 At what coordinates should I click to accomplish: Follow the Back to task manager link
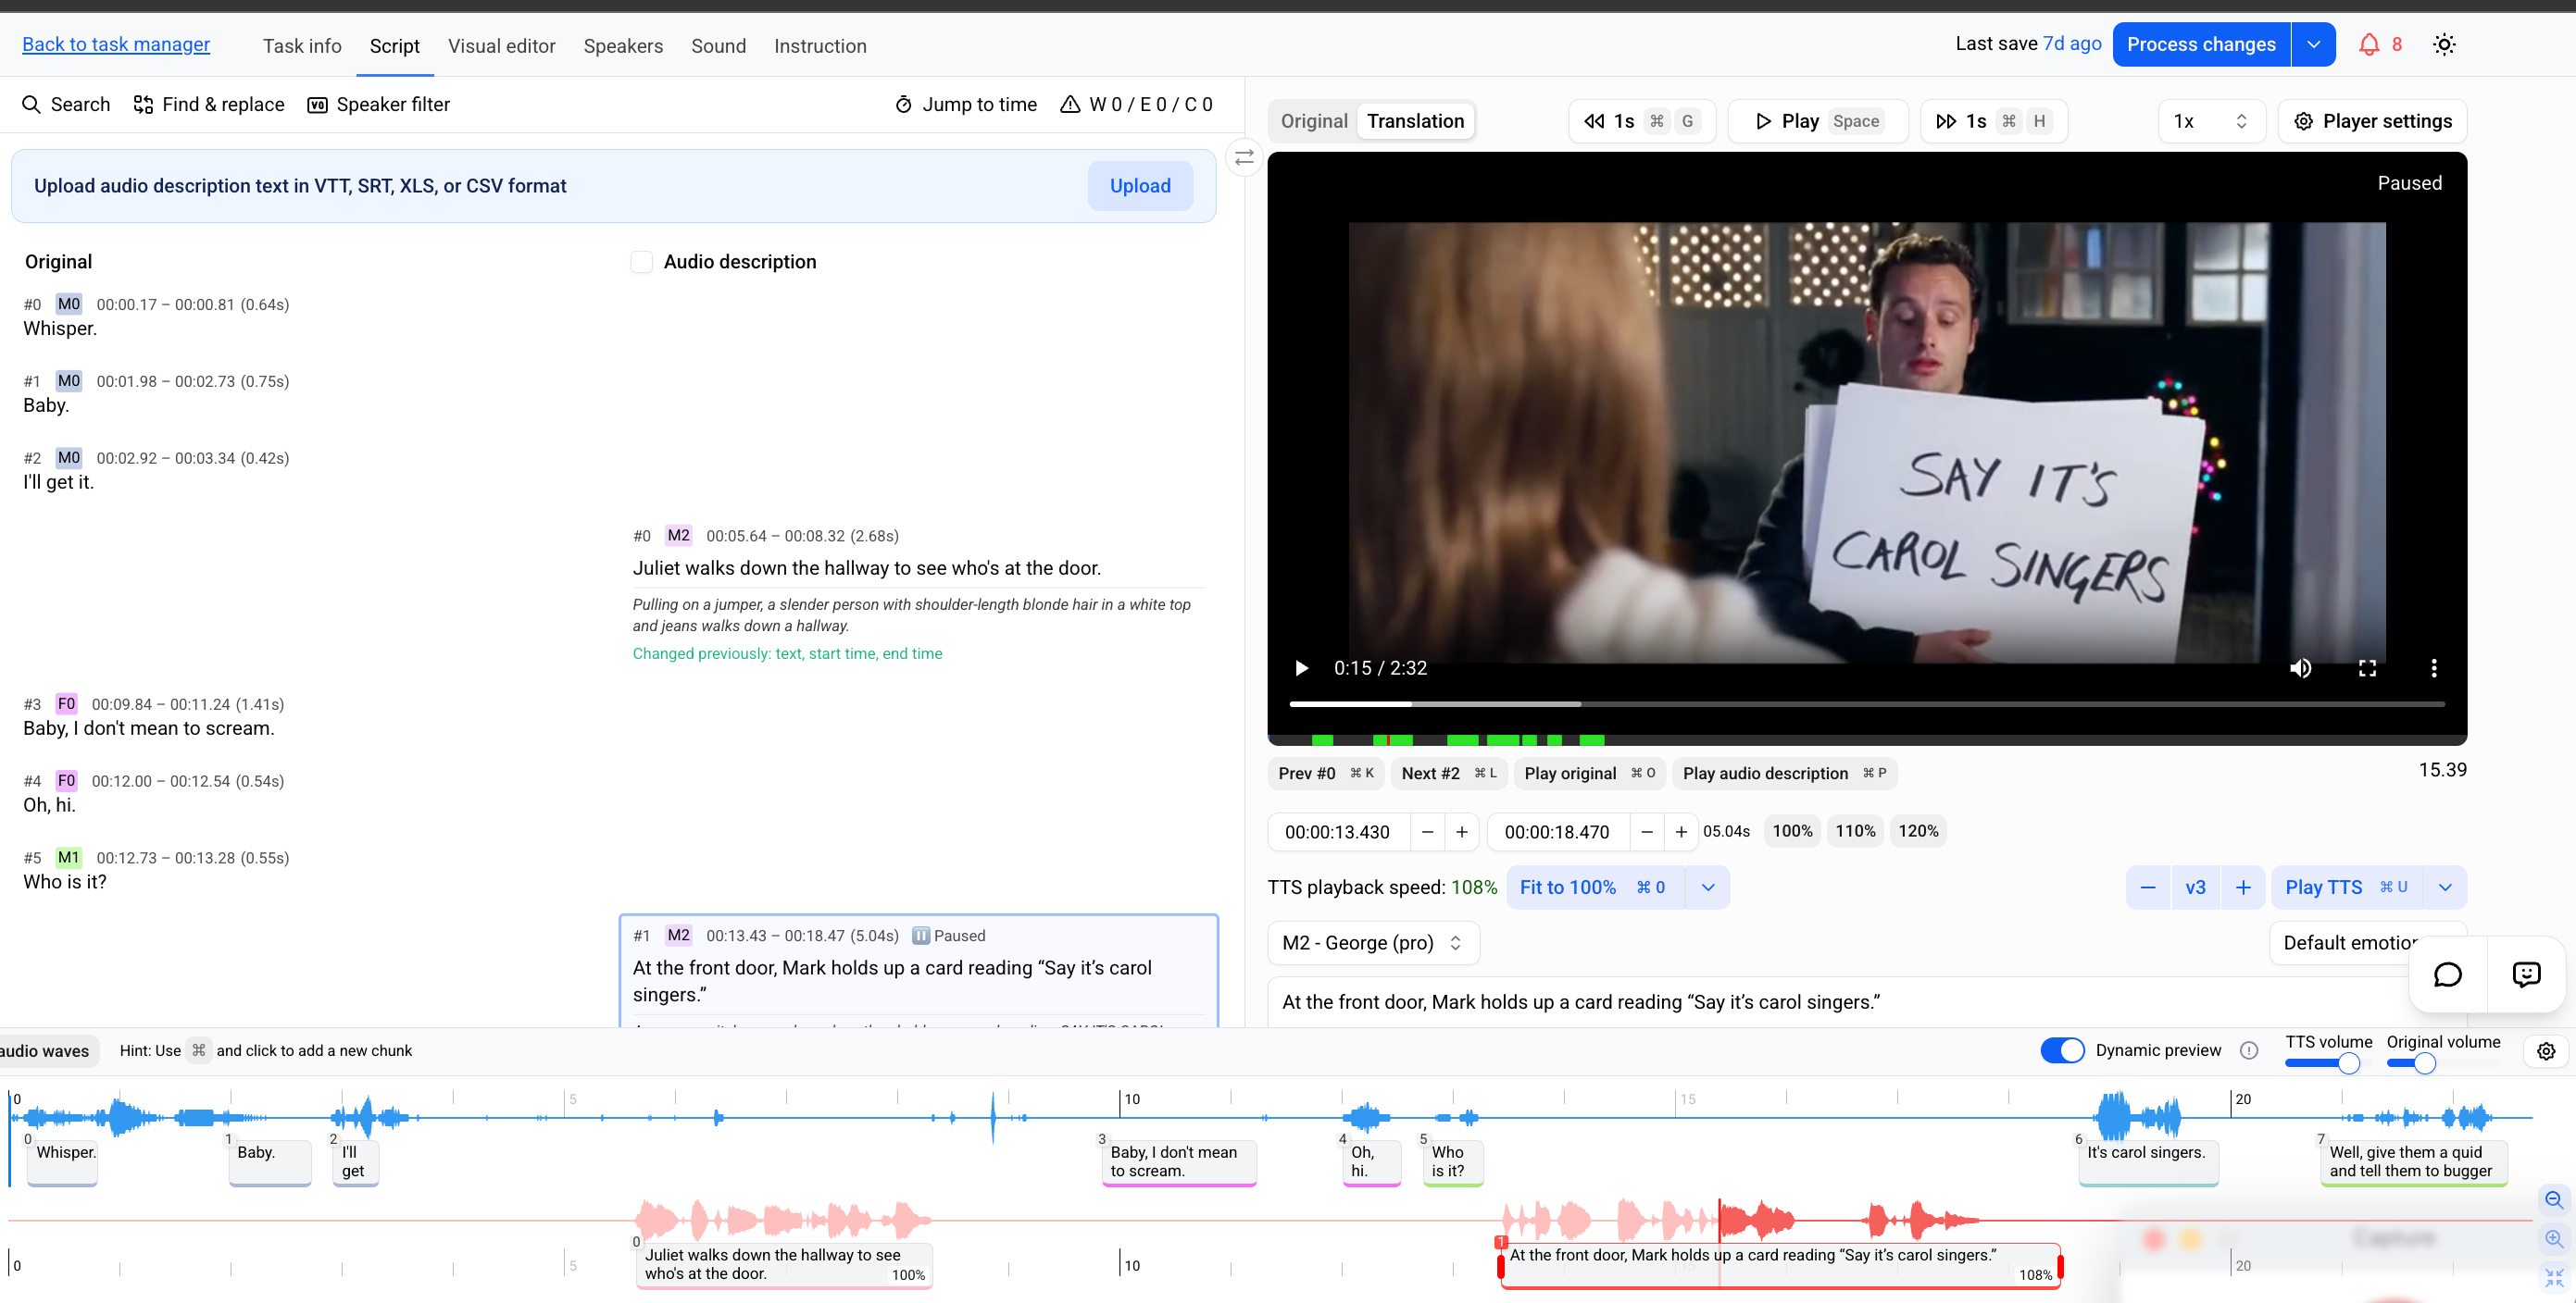coord(116,44)
